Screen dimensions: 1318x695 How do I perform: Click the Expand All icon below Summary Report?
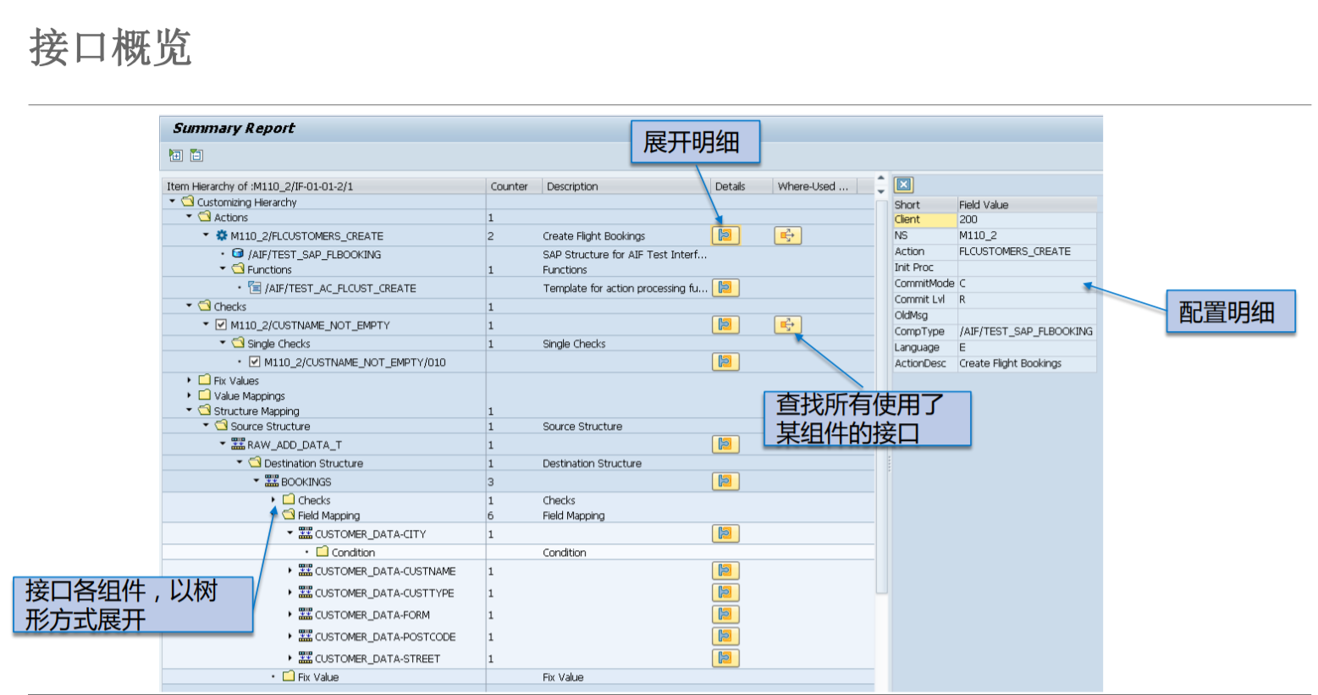pos(175,155)
